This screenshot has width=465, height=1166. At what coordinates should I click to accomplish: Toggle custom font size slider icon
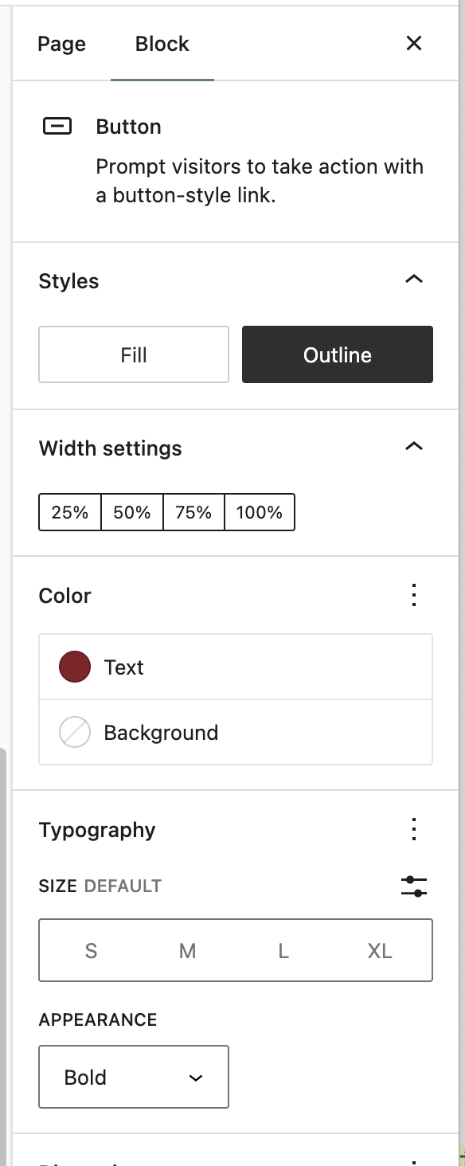pyautogui.click(x=414, y=886)
